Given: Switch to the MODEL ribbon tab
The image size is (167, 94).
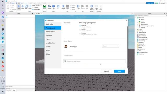Looking at the screenshot, I should 30,3.
